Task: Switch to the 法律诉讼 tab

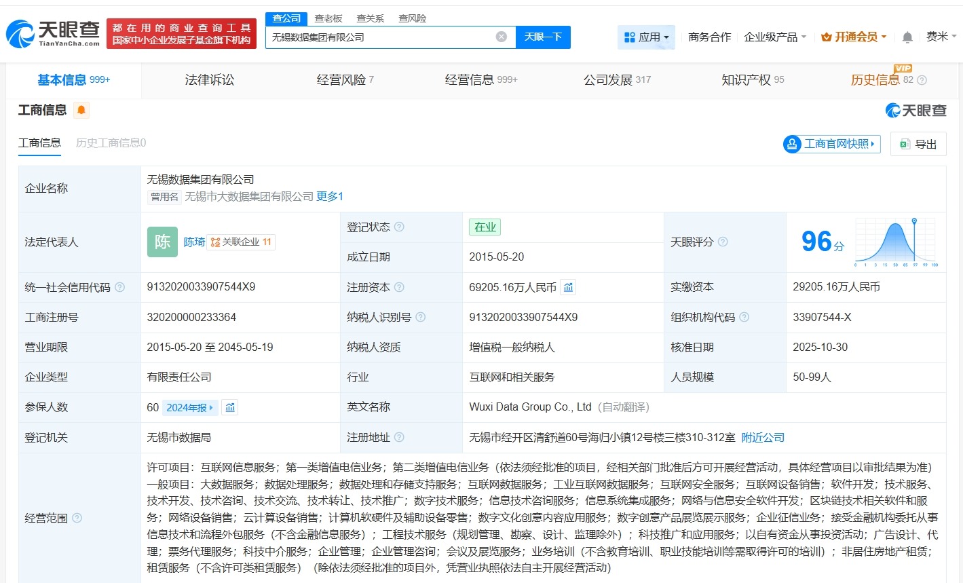Action: pos(209,79)
